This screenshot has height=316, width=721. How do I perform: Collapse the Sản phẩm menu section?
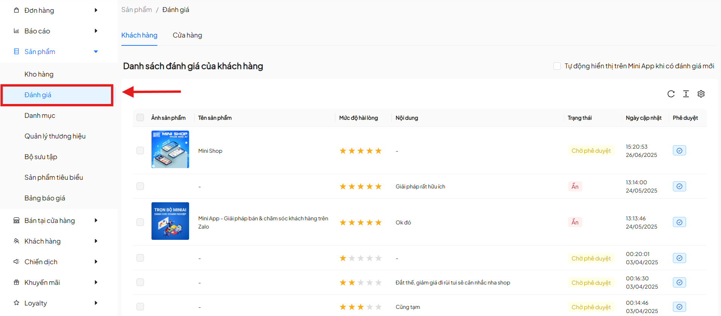click(96, 51)
